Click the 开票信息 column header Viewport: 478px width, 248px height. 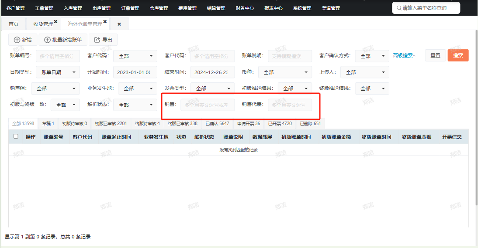click(x=452, y=137)
